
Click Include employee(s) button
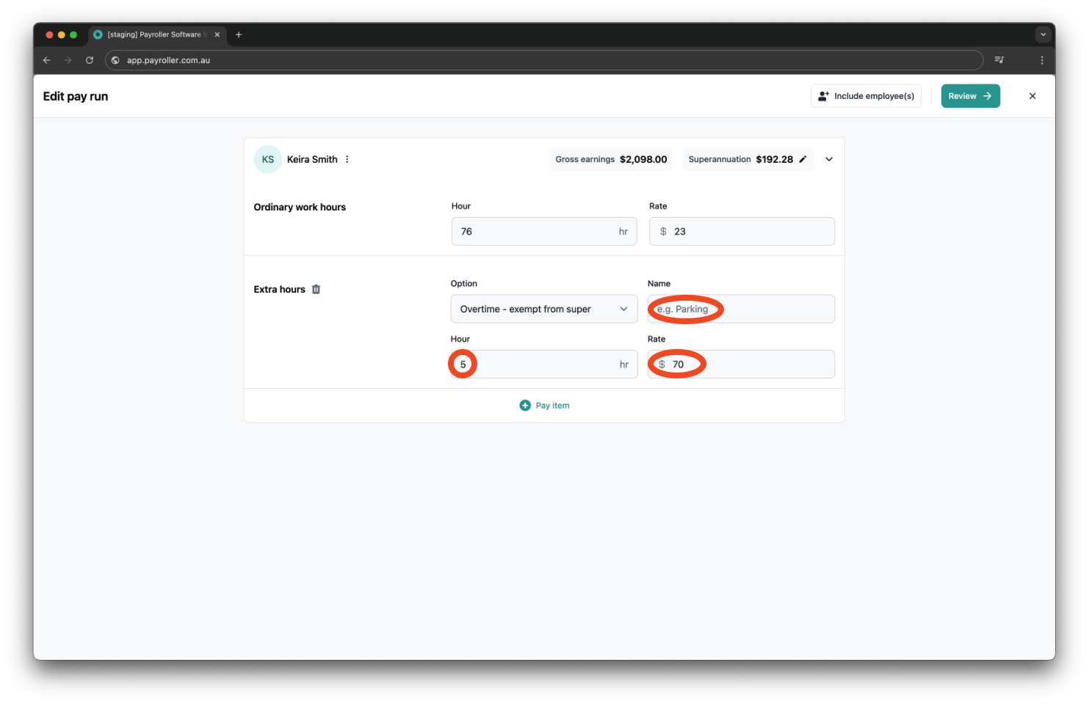[866, 96]
